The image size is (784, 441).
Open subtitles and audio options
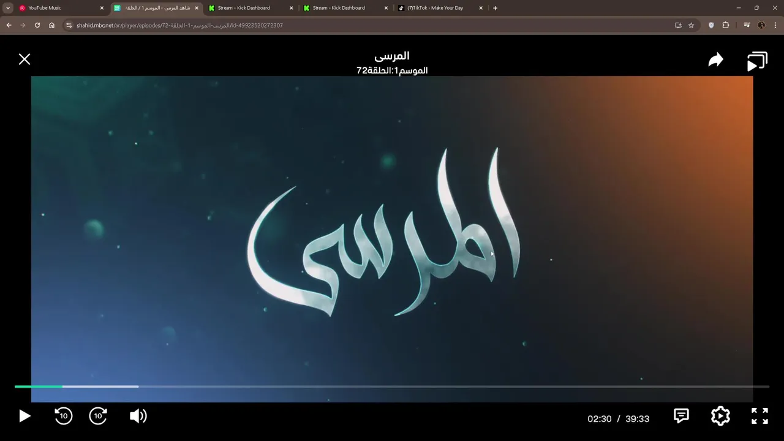pyautogui.click(x=681, y=416)
